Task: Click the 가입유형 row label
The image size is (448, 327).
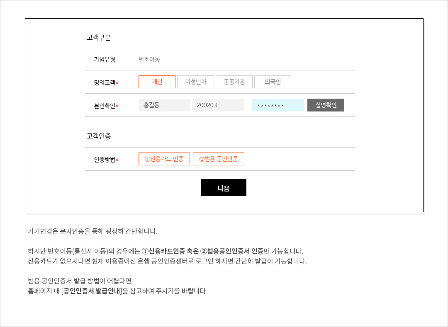Action: coord(105,59)
